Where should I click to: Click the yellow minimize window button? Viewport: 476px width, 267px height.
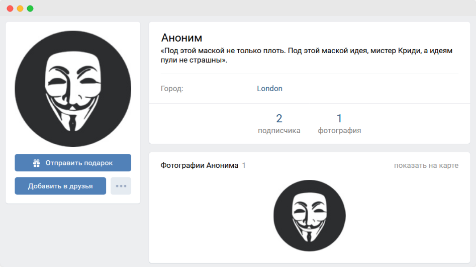[20, 9]
